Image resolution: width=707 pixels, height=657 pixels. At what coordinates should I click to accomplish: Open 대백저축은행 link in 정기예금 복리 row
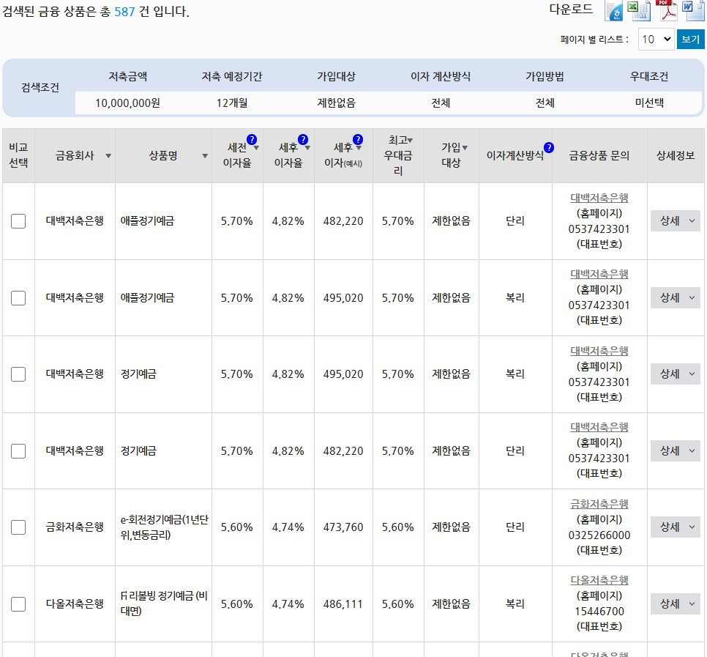(x=599, y=351)
